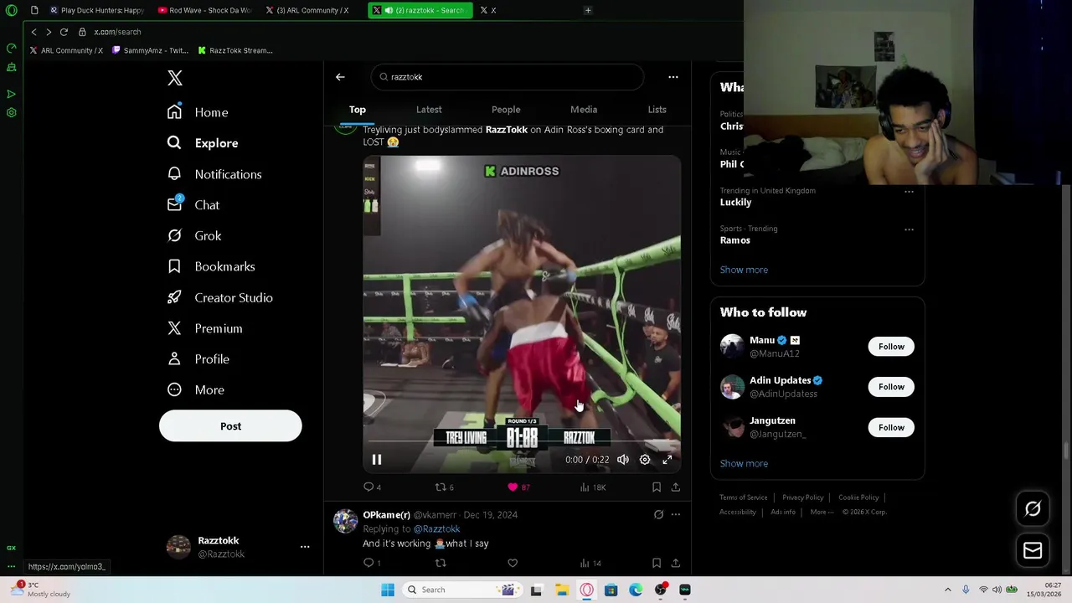Open more options on OPkame(r) reply
Viewport: 1072px width, 603px height.
(676, 515)
